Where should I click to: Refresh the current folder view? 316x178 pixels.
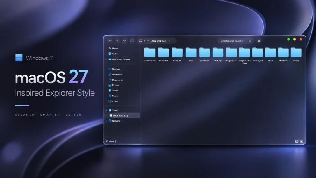coord(132,41)
